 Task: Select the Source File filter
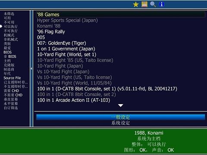point(12,78)
